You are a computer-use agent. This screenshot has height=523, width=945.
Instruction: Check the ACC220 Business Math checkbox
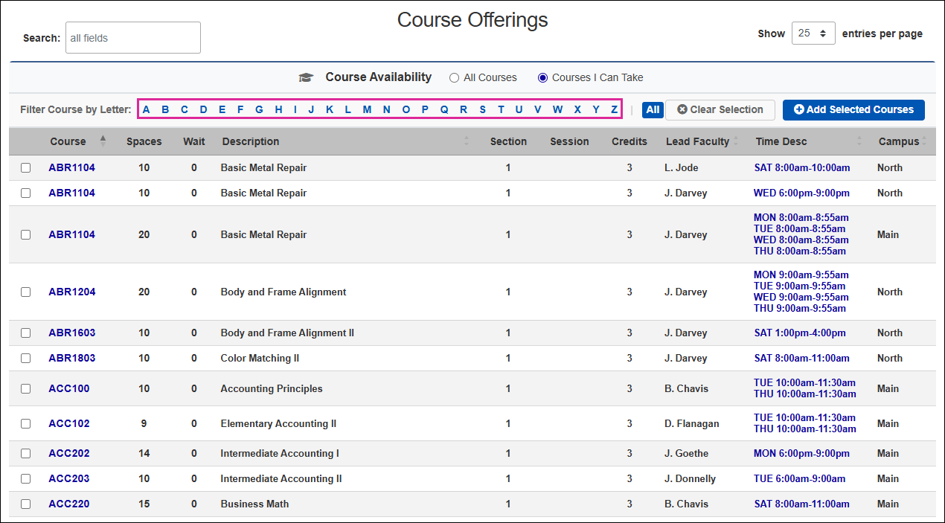tap(26, 504)
